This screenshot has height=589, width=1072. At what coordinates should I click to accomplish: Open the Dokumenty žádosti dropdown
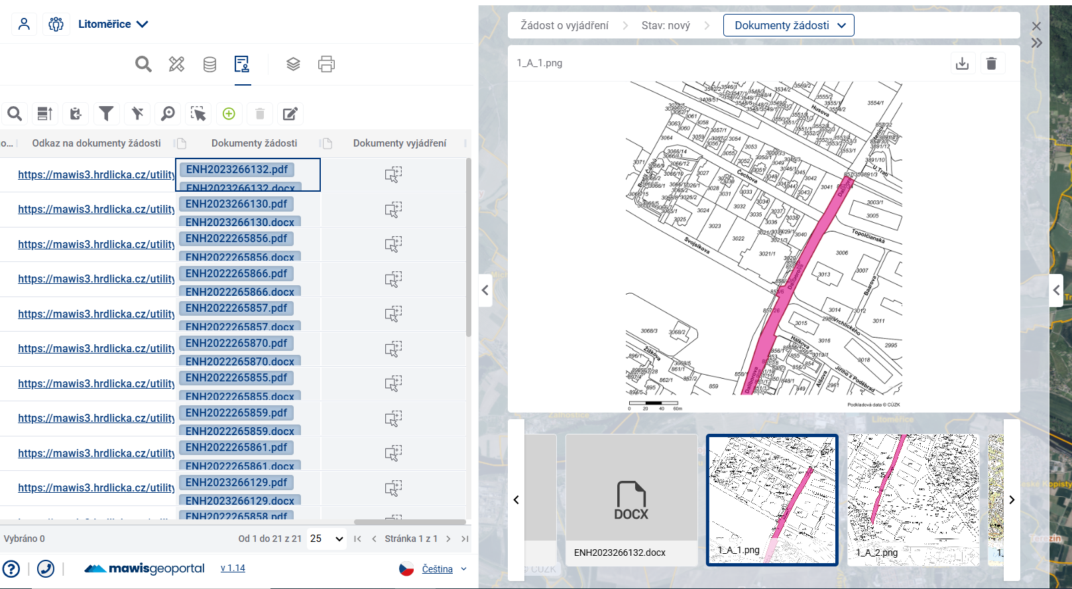pos(788,25)
